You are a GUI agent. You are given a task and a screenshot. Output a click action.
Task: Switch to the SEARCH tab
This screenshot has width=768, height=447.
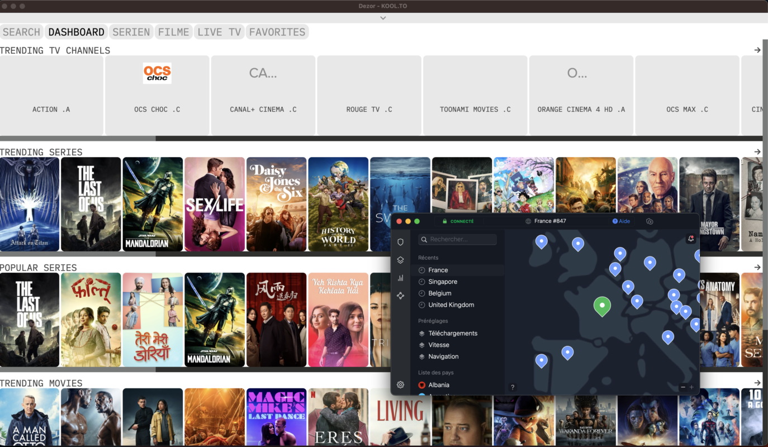click(22, 32)
